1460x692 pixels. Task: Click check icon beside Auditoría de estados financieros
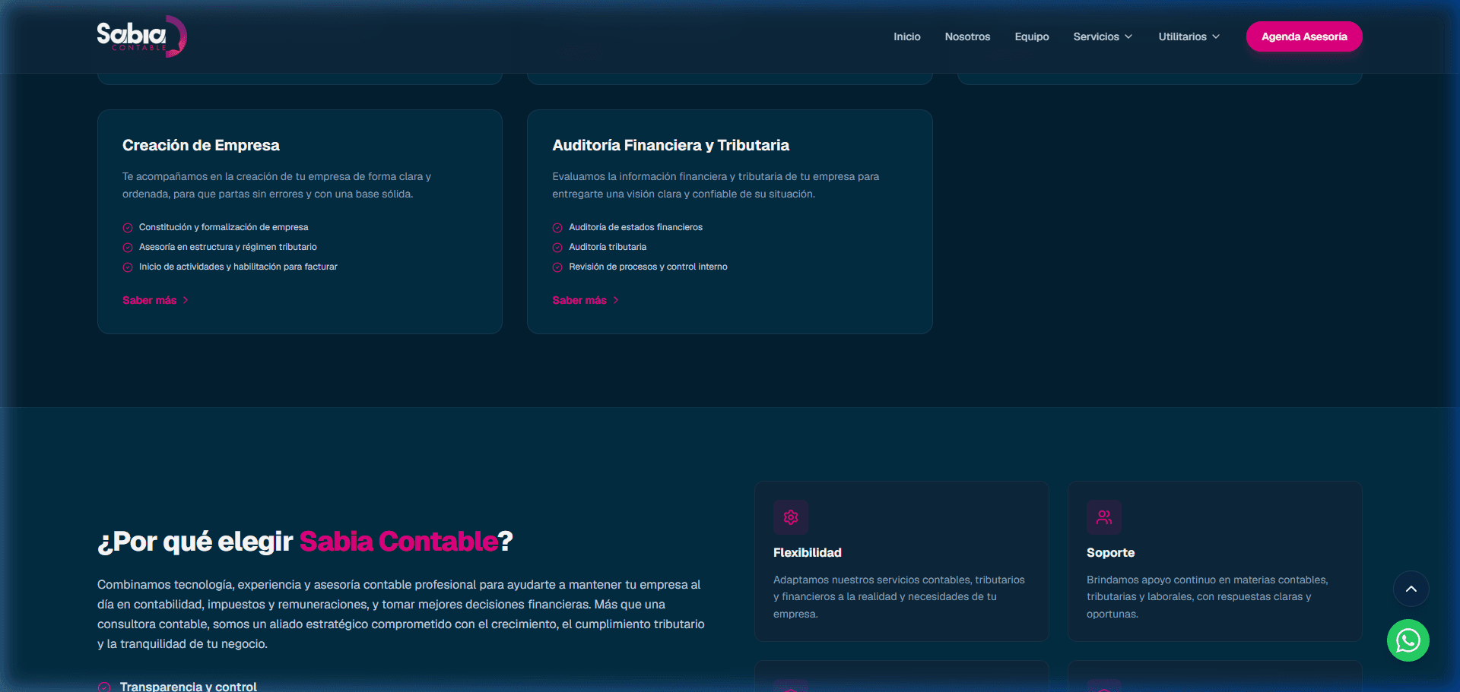(557, 228)
